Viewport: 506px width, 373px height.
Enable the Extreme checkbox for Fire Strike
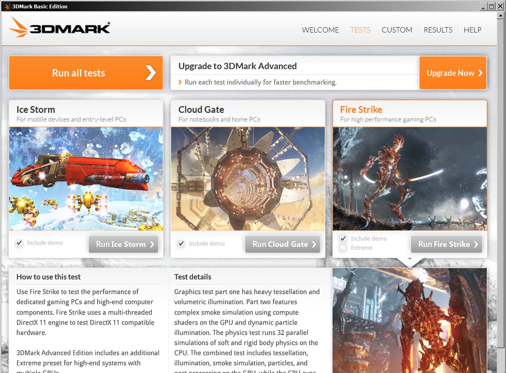(343, 248)
